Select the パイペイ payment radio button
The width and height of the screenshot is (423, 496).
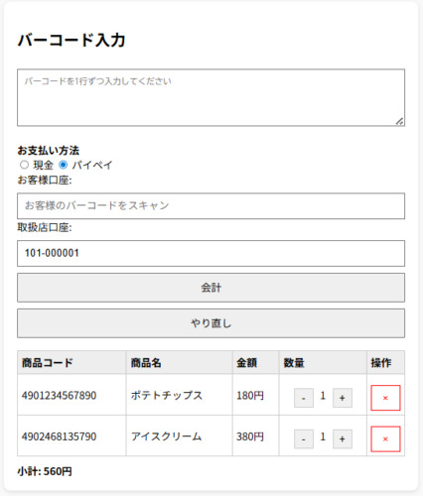(63, 165)
